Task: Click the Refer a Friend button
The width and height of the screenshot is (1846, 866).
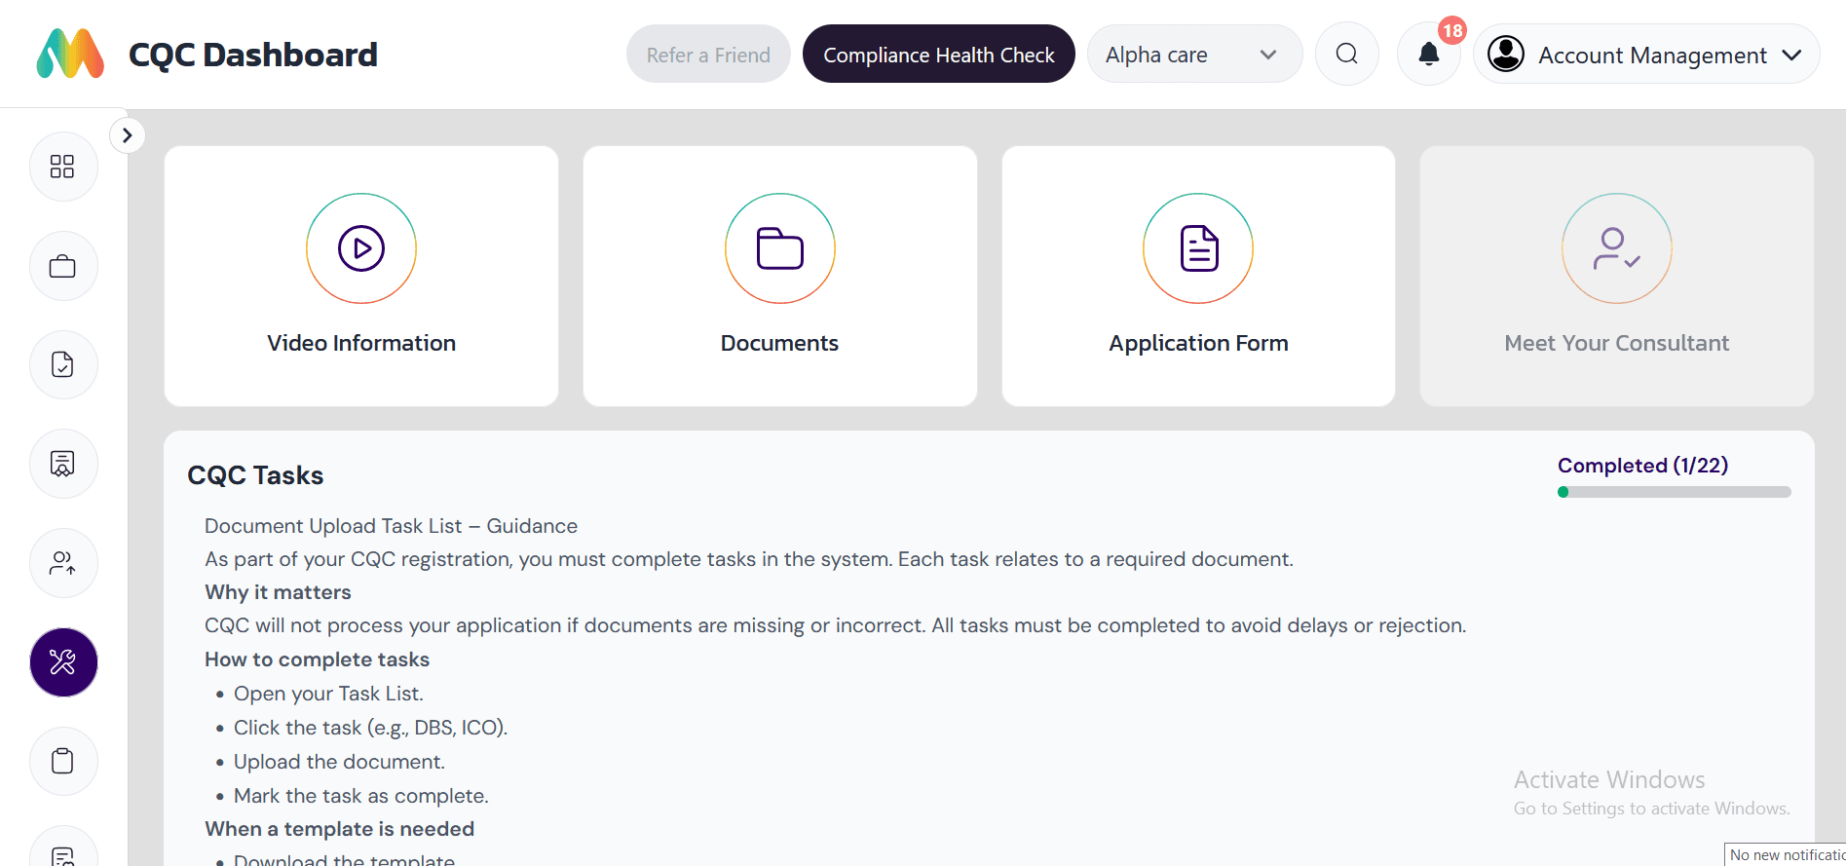Action: tap(708, 55)
